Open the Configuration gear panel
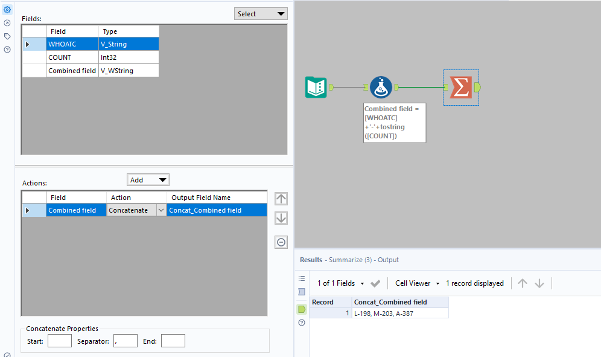Viewport: 601px width, 357px height. pos(8,9)
